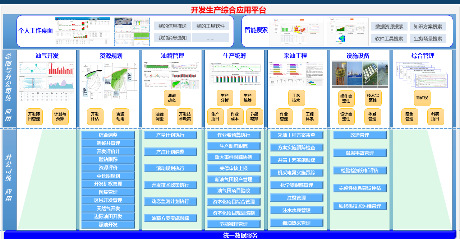Click the 开发项目管理 tile

(x=34, y=117)
